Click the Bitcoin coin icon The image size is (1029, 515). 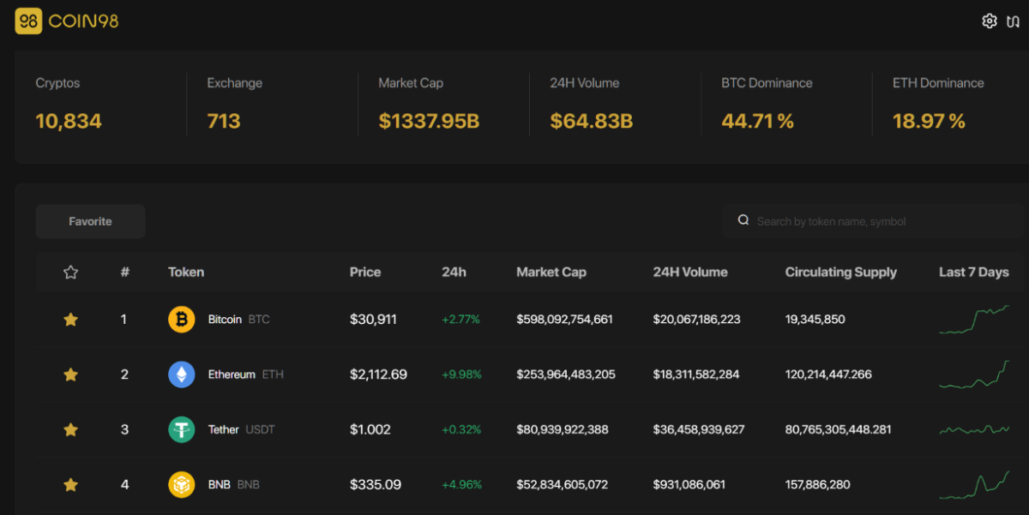pyautogui.click(x=181, y=320)
